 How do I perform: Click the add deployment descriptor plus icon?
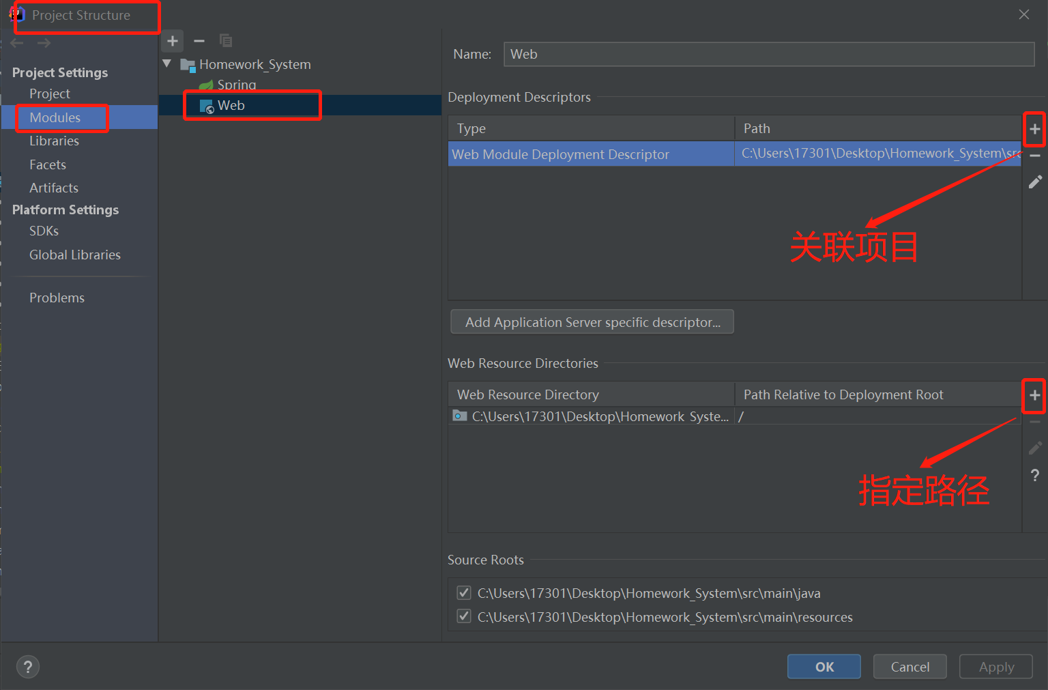(x=1034, y=129)
